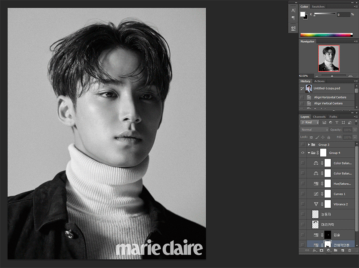Screen dimensions: 359x268
Task: Select the History tab
Action: pyautogui.click(x=305, y=81)
